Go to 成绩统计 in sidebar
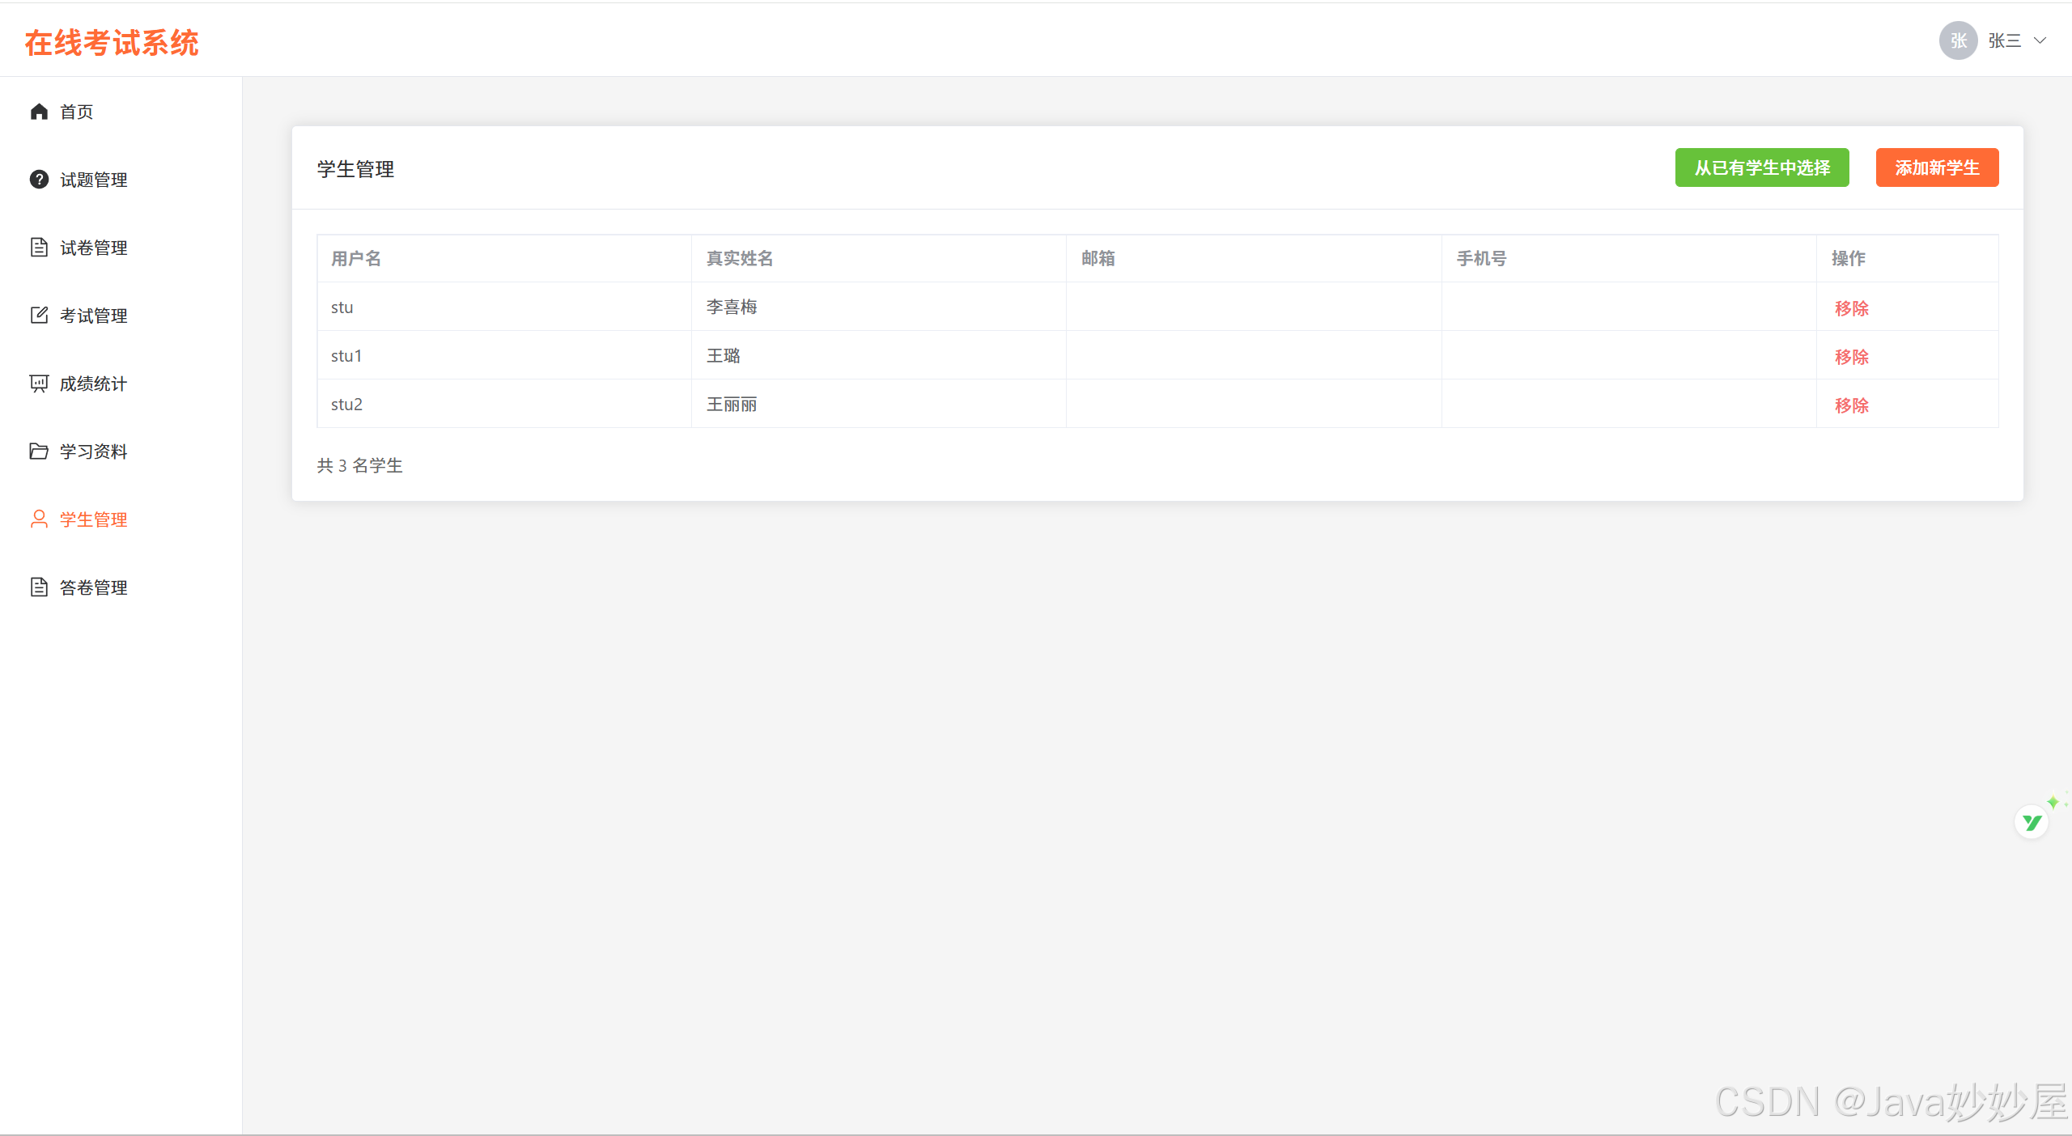 [94, 384]
